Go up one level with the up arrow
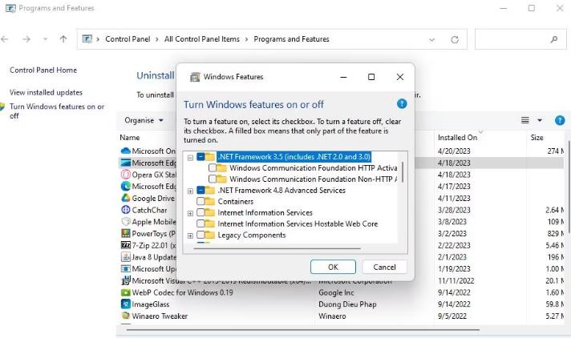The height and width of the screenshot is (338, 571). tap(63, 39)
